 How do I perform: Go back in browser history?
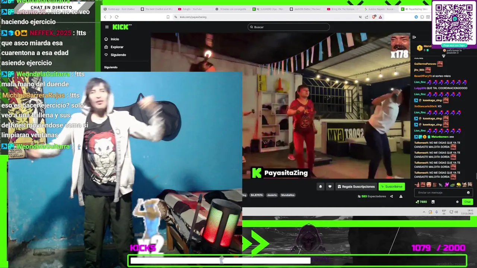pos(105,17)
